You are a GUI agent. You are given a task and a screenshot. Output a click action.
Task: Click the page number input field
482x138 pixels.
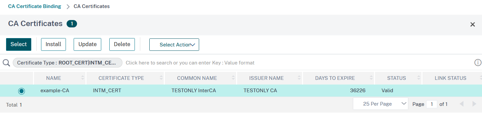(431, 104)
